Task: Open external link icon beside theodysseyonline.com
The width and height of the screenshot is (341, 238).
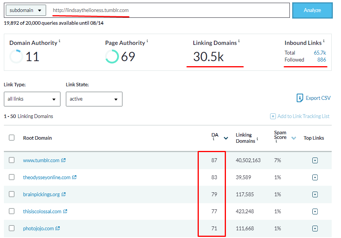Action: [74, 177]
